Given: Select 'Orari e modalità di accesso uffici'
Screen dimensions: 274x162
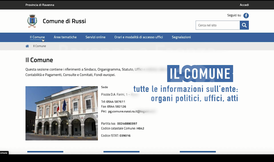Looking at the screenshot, I should coord(139,37).
